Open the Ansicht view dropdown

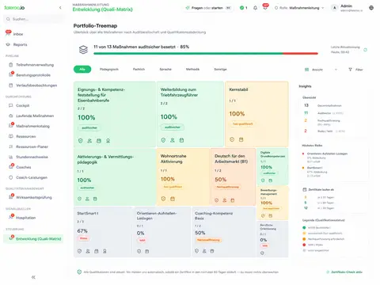321,70
